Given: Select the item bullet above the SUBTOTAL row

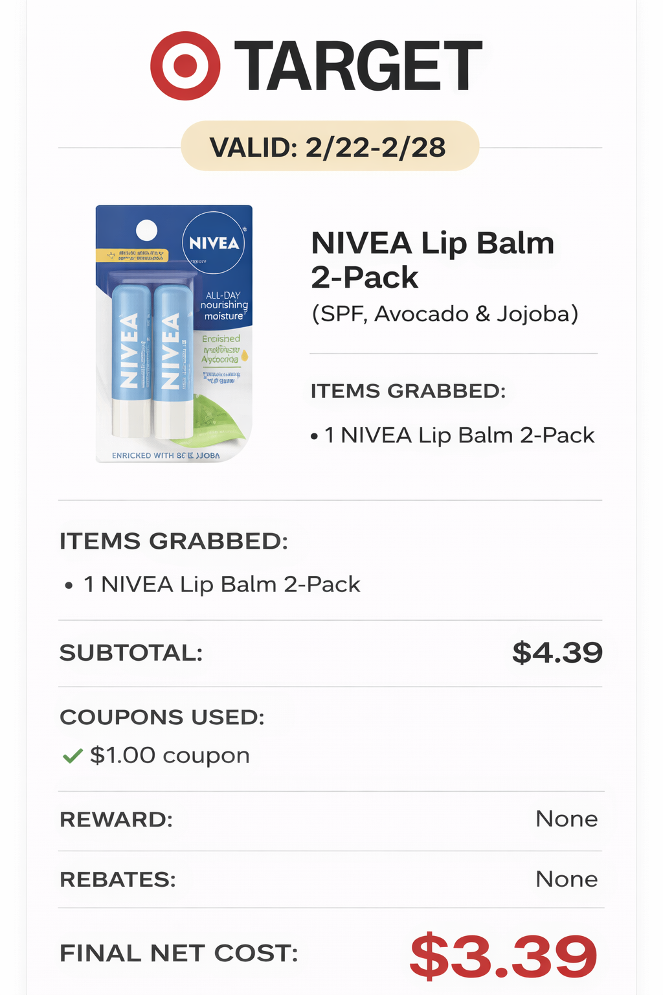Looking at the screenshot, I should pos(221,584).
